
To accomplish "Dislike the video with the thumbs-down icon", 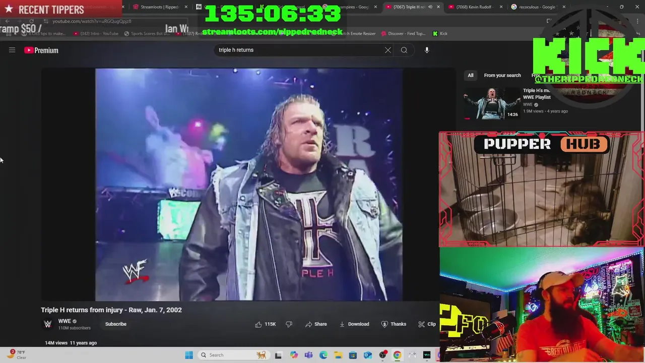I will point(289,324).
